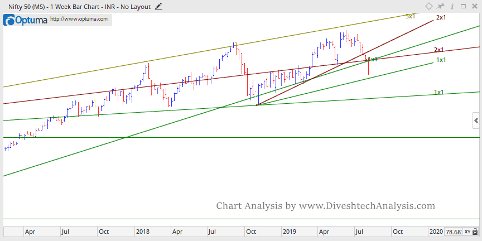The image size is (482, 241).
Task: Toggle the XY scaling button
Action: coord(467,232)
